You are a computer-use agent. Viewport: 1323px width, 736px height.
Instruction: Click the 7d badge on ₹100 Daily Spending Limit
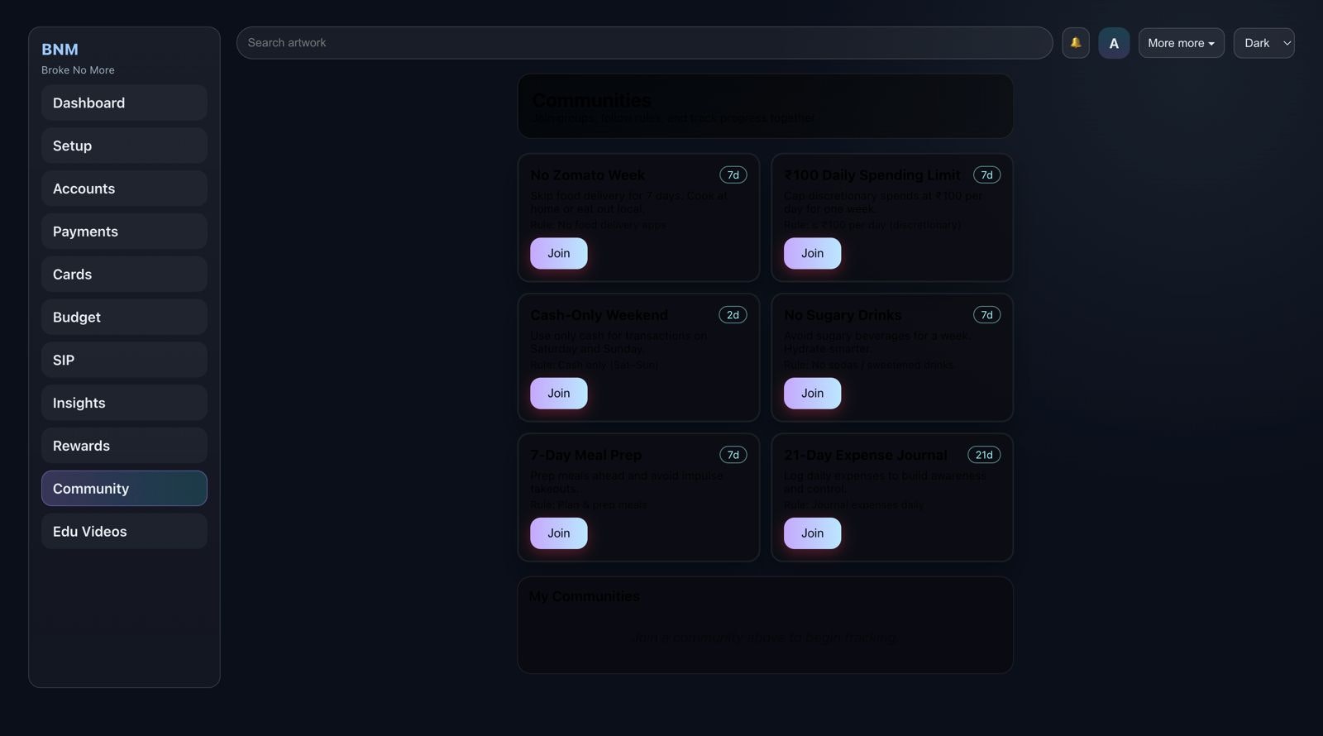point(986,175)
